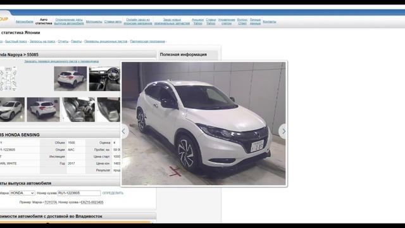Open the Ставки авто nav item
The width and height of the screenshot is (405, 228).
(113, 22)
